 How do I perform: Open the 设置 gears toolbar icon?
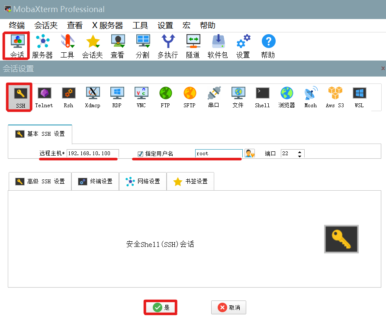(243, 46)
